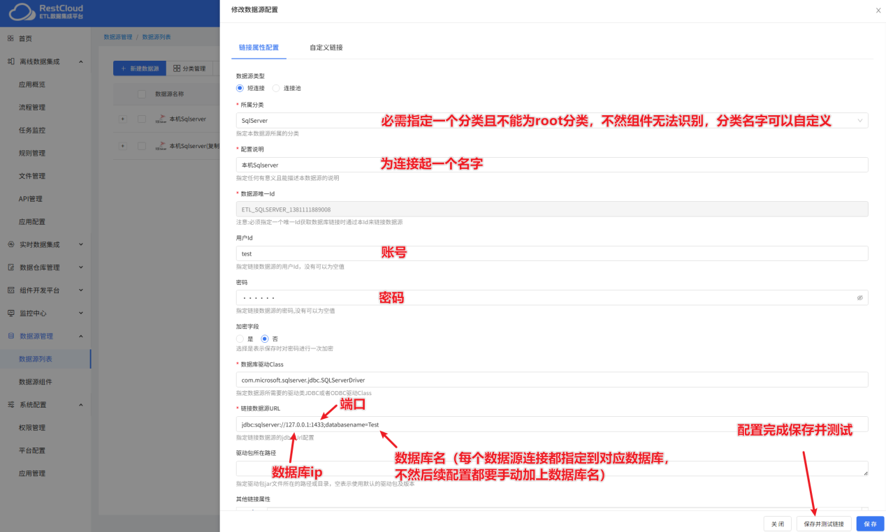This screenshot has height=532, width=886.
Task: Collapse the 数据源管理 menu chevron
Action: (81, 336)
